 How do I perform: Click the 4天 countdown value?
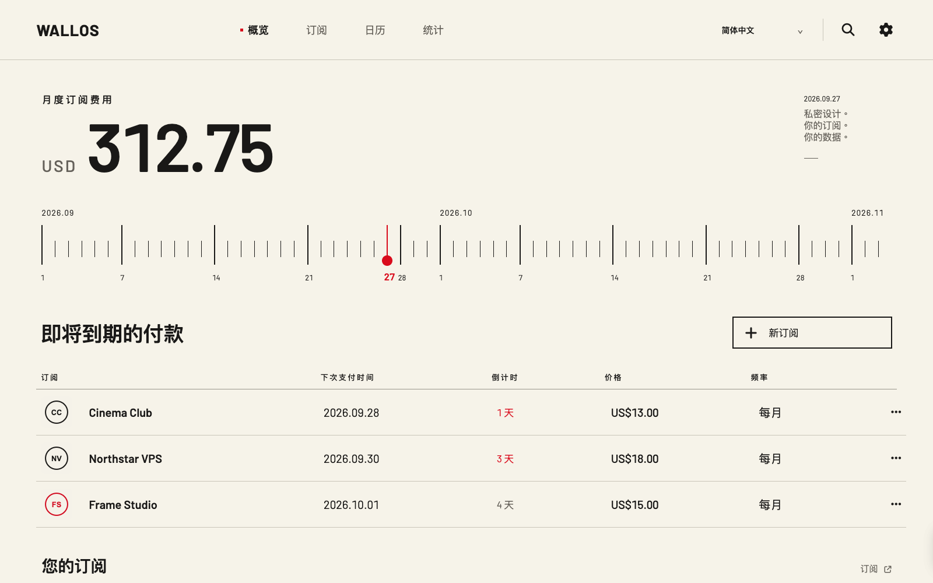505,505
